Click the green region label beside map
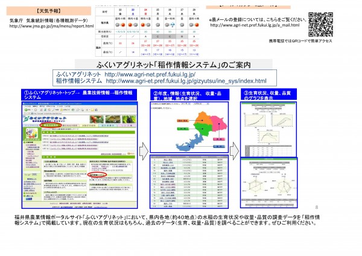Image resolution: width=362 pixels, height=256 pixels. [183, 129]
